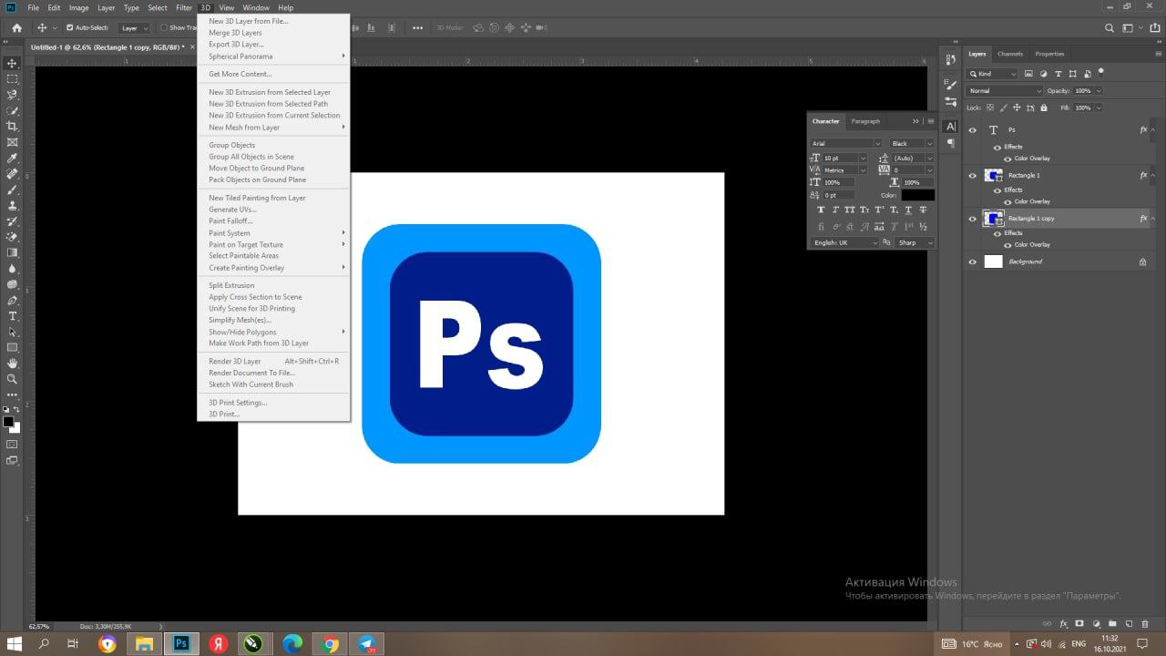Hide the Rectangle 1 copy layer

pos(972,219)
